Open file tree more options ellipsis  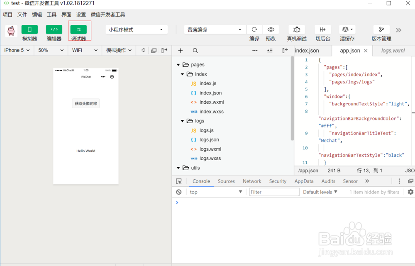point(255,51)
